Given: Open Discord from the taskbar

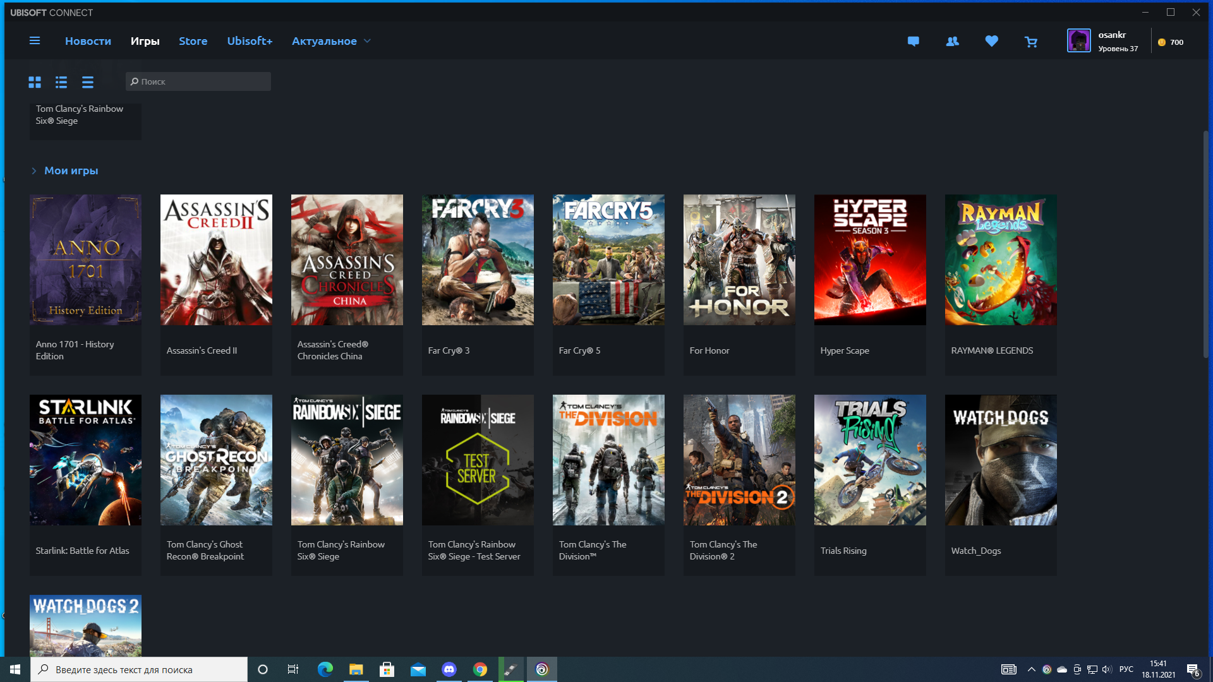Looking at the screenshot, I should [449, 669].
